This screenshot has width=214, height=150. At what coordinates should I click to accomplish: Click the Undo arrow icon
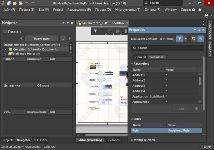(27, 3)
